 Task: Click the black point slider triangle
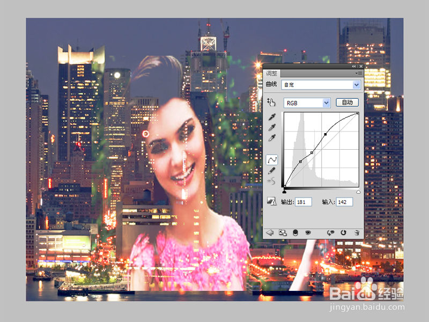pyautogui.click(x=284, y=192)
